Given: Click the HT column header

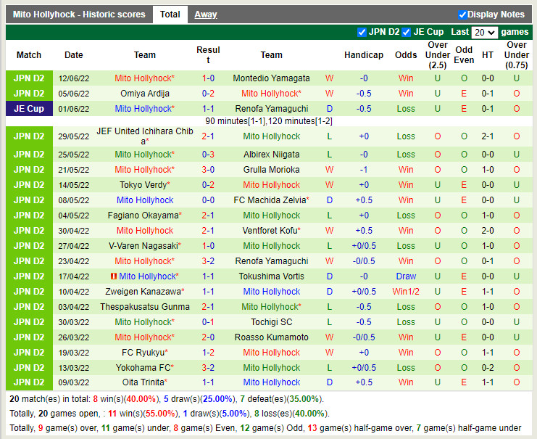Looking at the screenshot, I should pyautogui.click(x=487, y=55).
